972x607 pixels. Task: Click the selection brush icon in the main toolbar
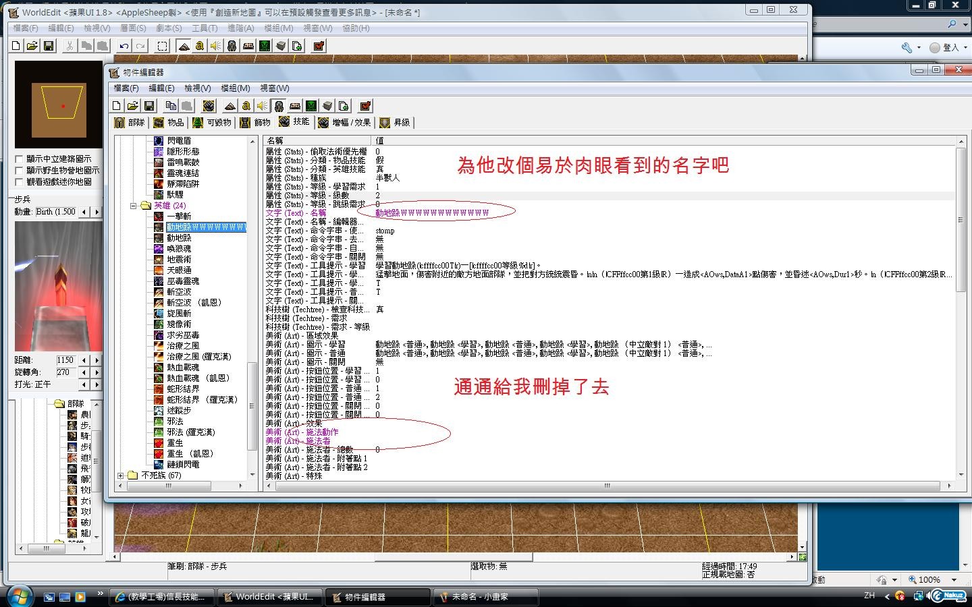click(x=163, y=46)
